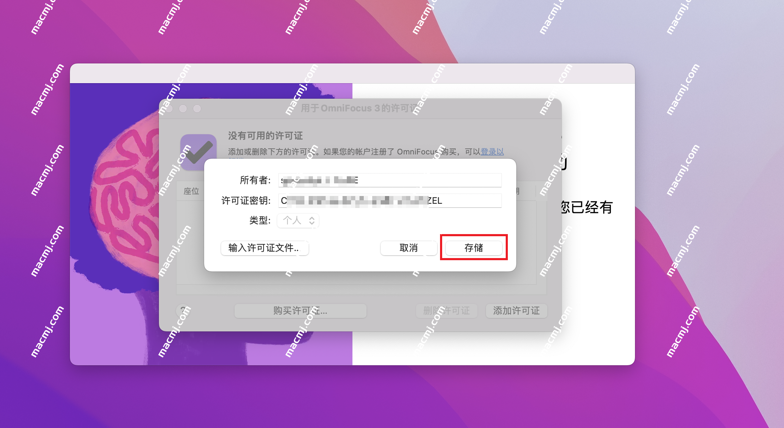Click the 取消 (Cancel) button
784x428 pixels.
pos(410,248)
